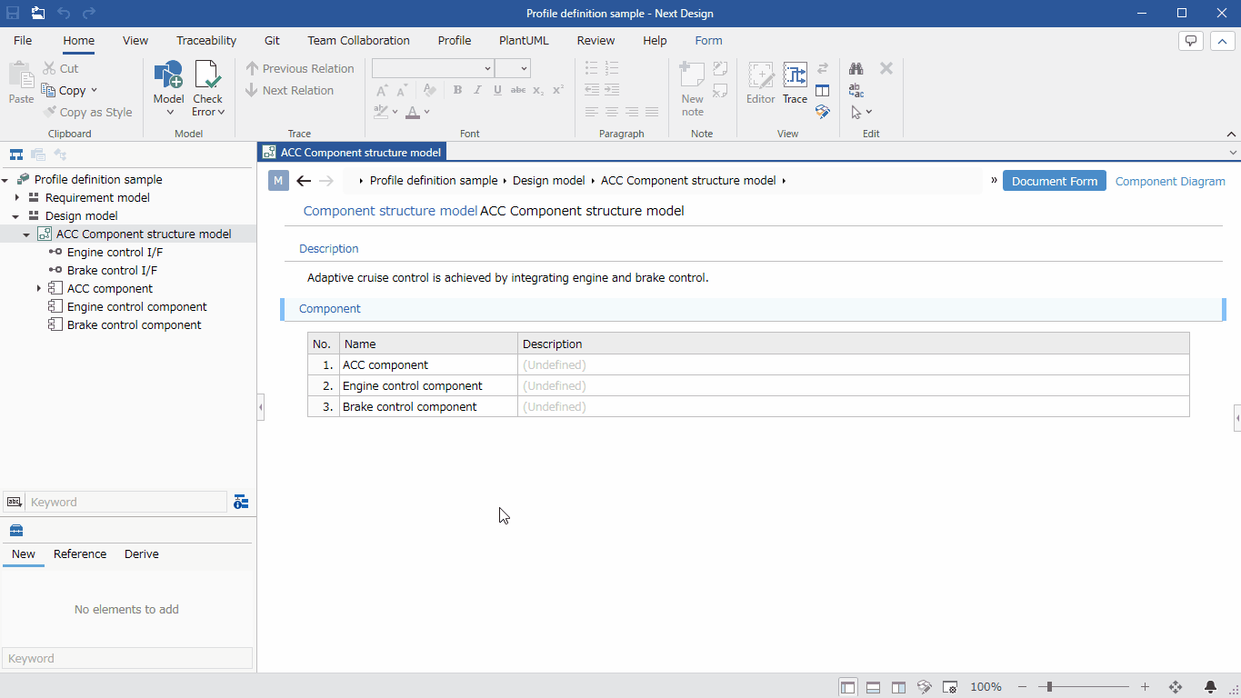1241x698 pixels.
Task: Click the grow font size icon
Action: [x=382, y=90]
